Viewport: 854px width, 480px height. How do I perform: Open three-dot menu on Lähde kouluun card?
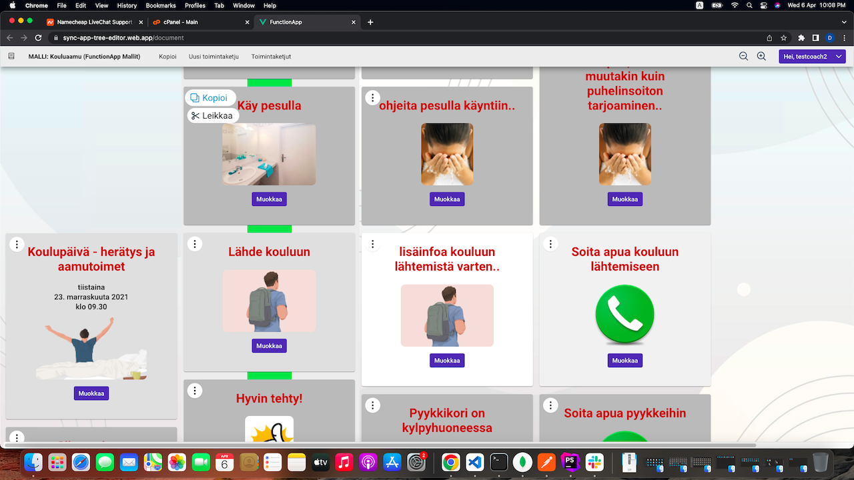point(194,244)
